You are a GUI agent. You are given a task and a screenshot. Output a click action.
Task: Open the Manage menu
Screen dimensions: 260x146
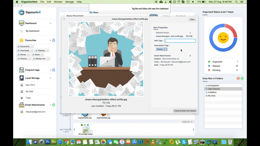click(x=69, y=2)
